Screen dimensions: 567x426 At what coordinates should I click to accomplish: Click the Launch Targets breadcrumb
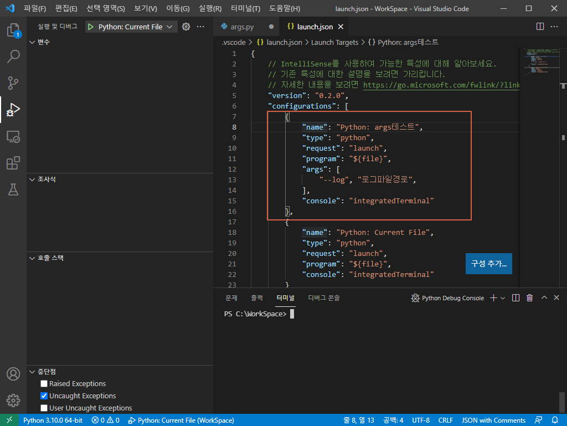[x=334, y=42]
